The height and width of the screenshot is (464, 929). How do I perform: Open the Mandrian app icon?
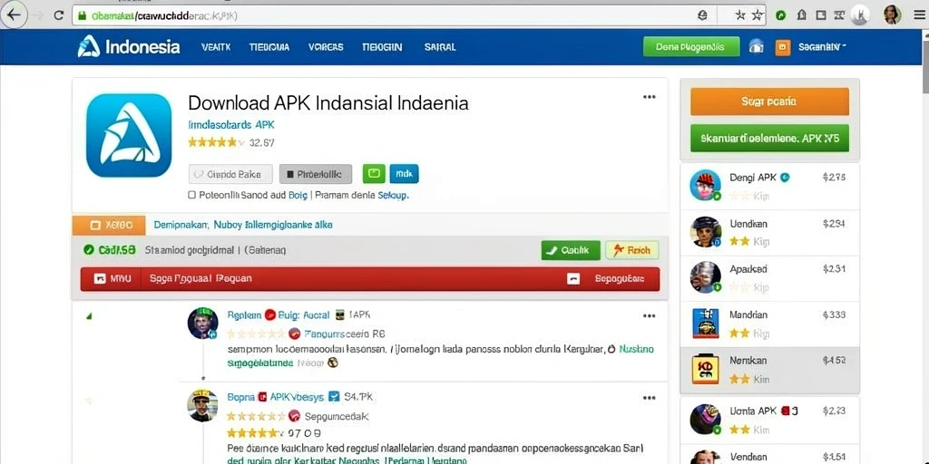706,324
